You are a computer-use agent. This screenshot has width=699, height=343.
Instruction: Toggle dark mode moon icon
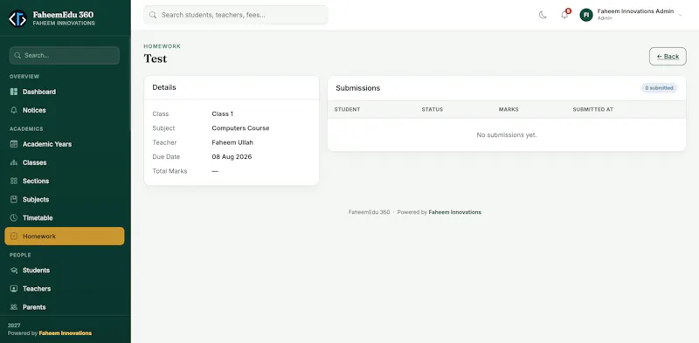coord(543,15)
